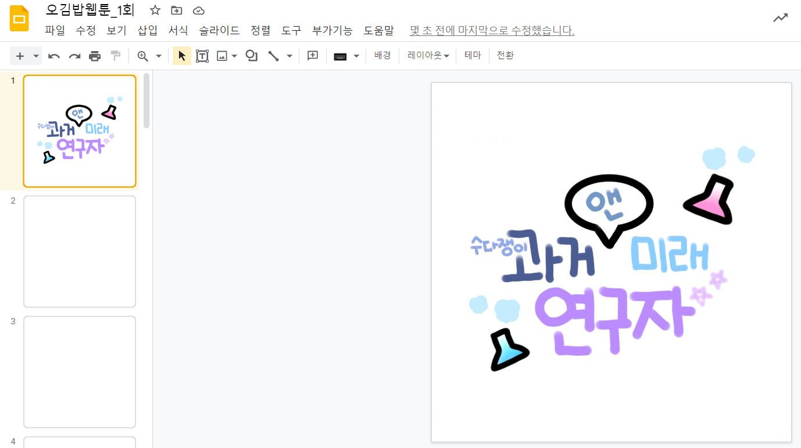Screen dimensions: 801x448
Task: Check the cloud save status icon
Action: (199, 10)
